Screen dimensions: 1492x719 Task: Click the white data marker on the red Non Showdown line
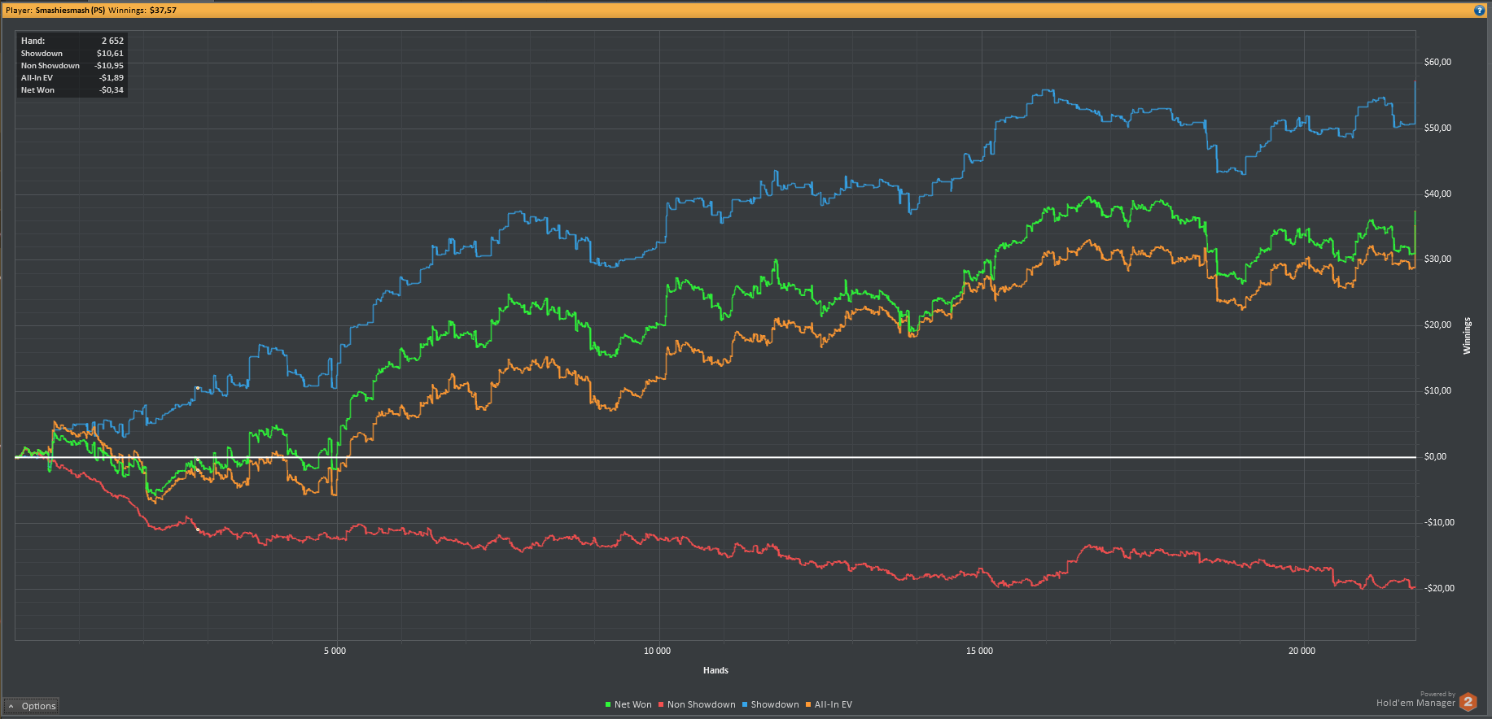click(x=198, y=529)
